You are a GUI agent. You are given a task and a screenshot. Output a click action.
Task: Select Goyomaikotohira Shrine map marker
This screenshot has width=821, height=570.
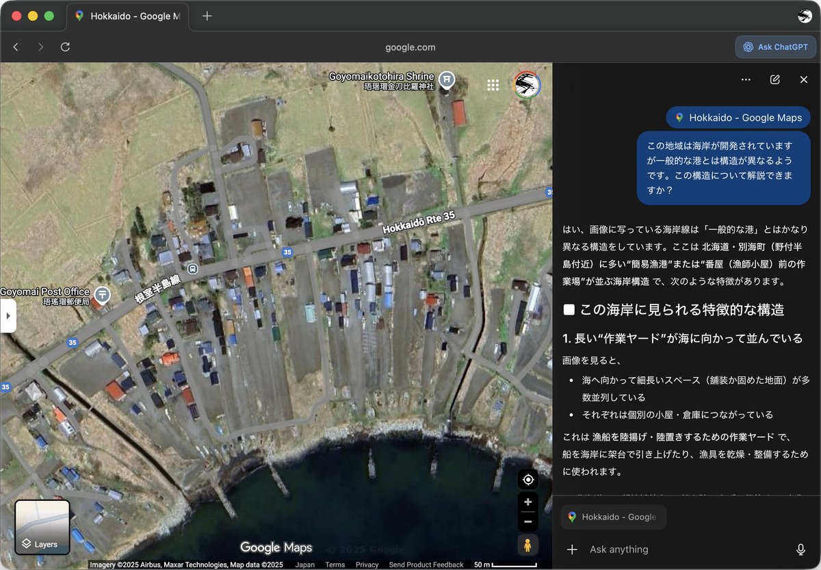point(447,80)
